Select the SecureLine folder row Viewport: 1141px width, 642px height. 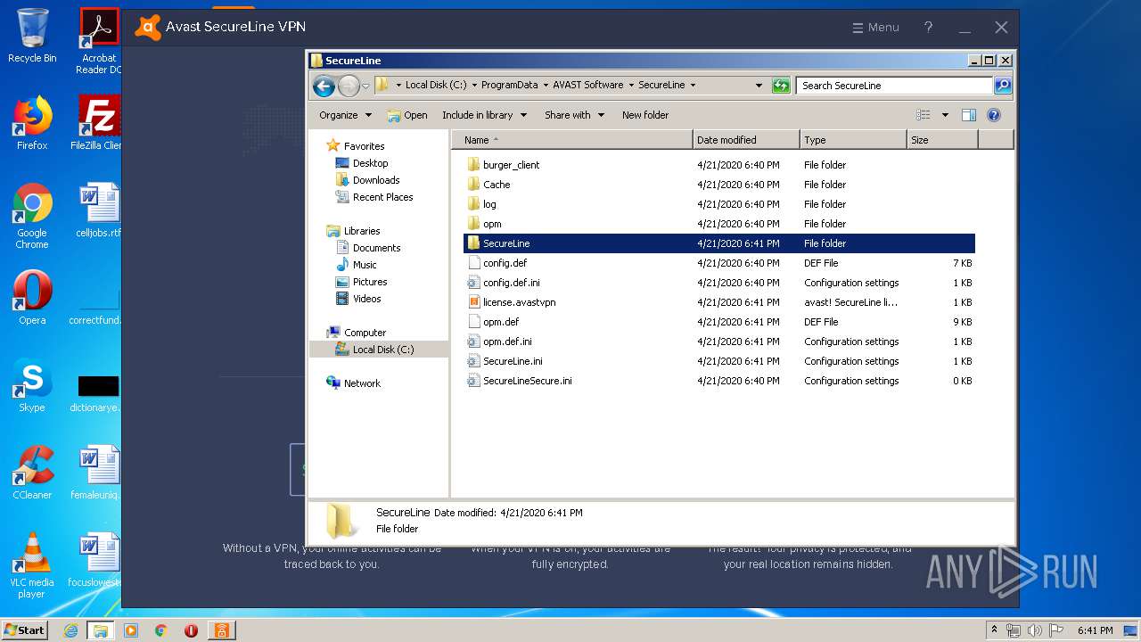click(x=719, y=243)
